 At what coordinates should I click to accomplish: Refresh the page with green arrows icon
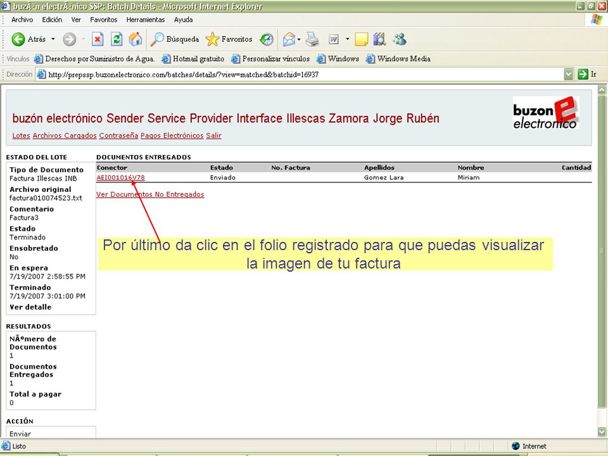tap(117, 39)
